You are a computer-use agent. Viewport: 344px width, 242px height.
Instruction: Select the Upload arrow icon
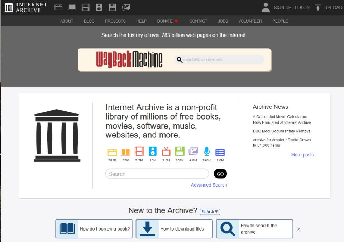pyautogui.click(x=318, y=7)
